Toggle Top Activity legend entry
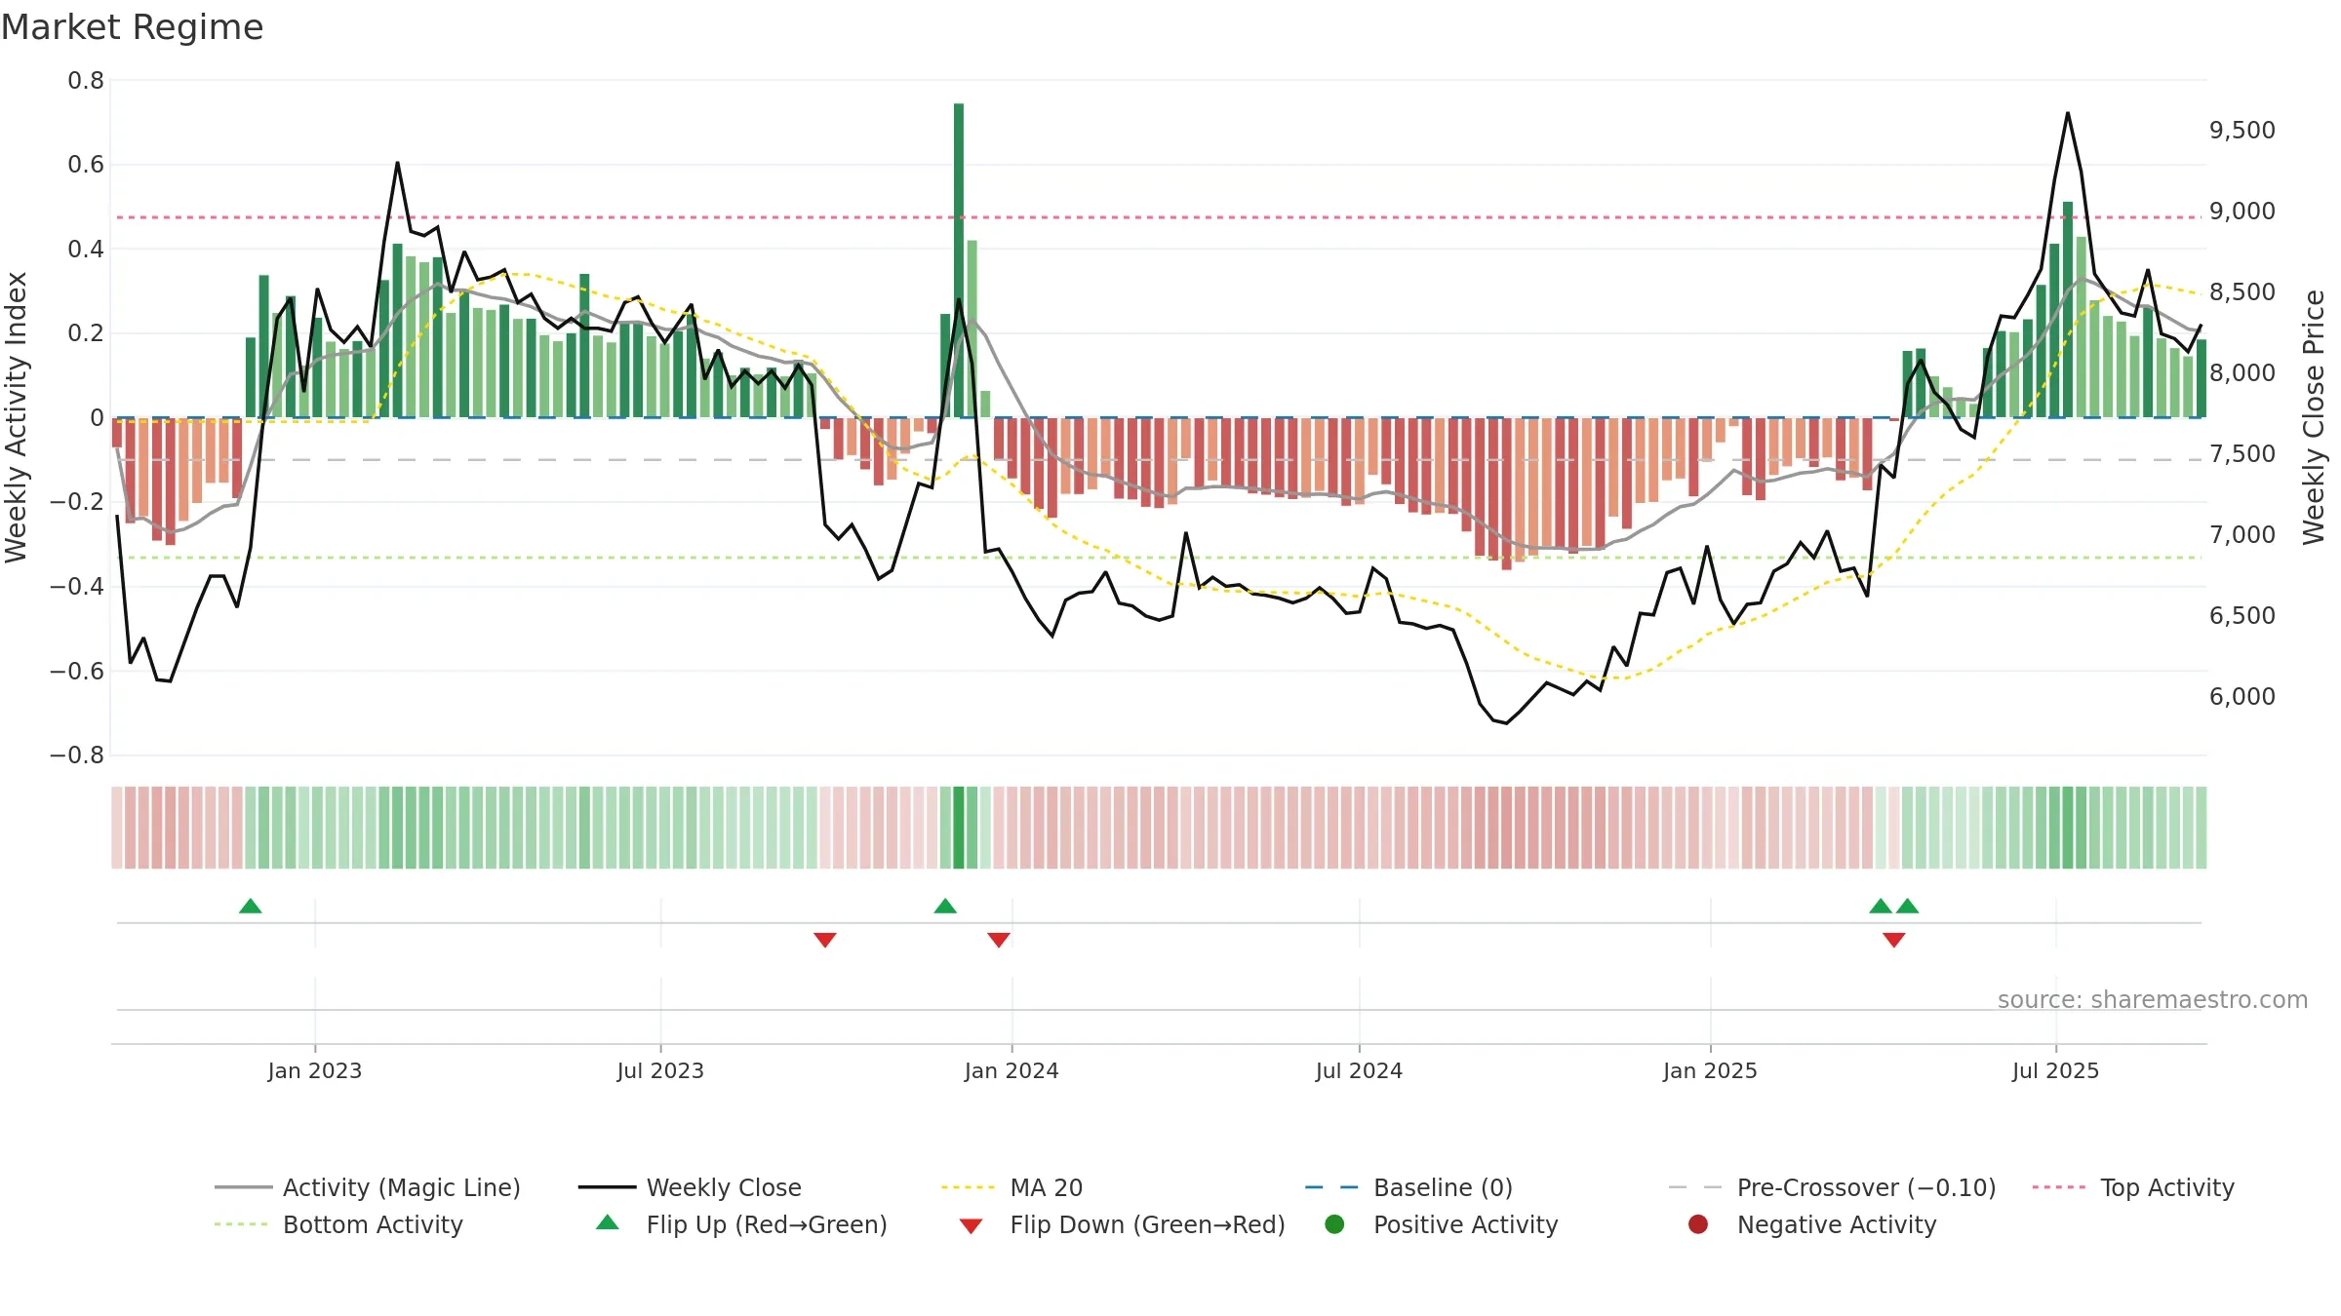The height and width of the screenshot is (1316, 2341). tap(2133, 1187)
